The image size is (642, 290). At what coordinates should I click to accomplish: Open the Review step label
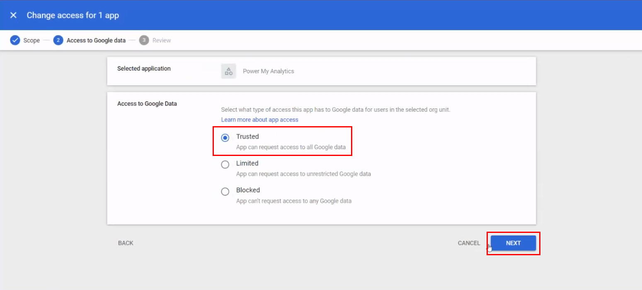point(162,41)
